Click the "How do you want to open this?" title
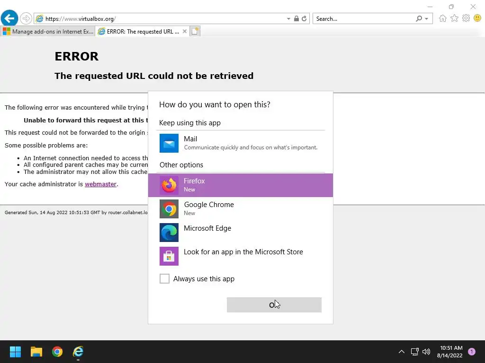The height and width of the screenshot is (363, 485). coord(215,104)
